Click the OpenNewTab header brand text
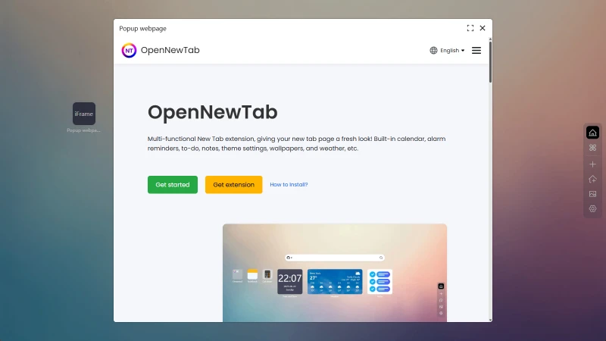The height and width of the screenshot is (341, 606). point(170,50)
